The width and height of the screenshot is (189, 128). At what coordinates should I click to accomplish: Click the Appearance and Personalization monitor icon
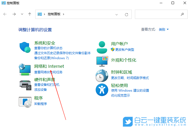point(102,61)
